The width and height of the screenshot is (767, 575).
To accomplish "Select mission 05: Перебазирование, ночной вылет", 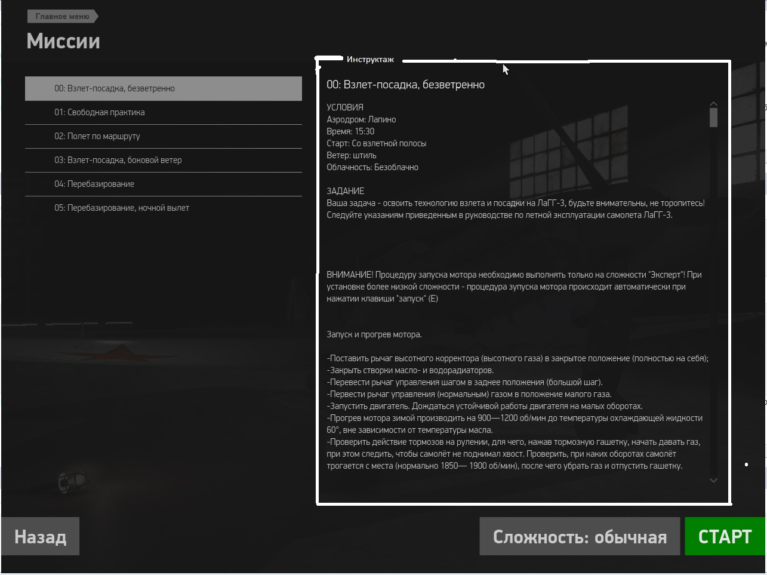I will [x=164, y=208].
